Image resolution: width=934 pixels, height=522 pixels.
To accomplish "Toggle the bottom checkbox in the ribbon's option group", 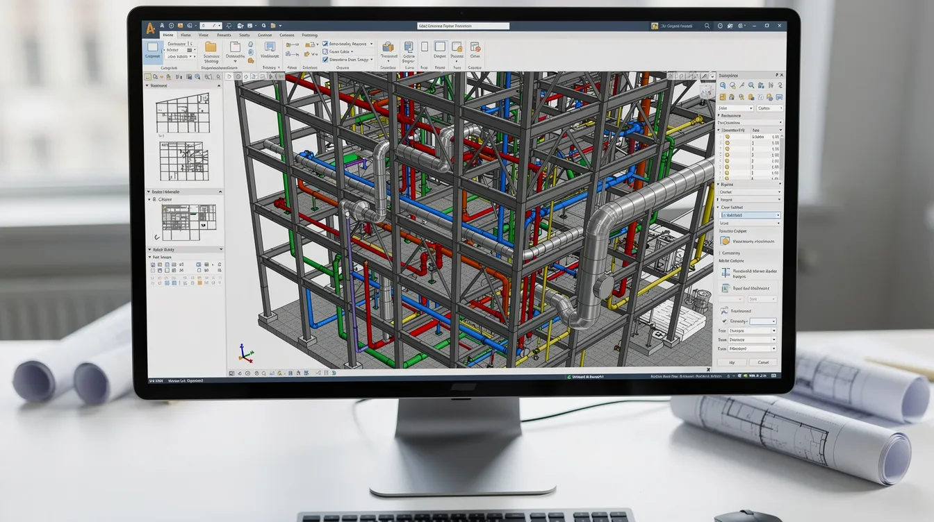I will 325,59.
